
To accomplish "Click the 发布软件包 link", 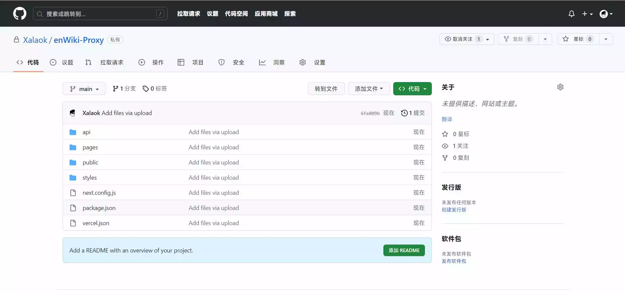I will [x=454, y=261].
